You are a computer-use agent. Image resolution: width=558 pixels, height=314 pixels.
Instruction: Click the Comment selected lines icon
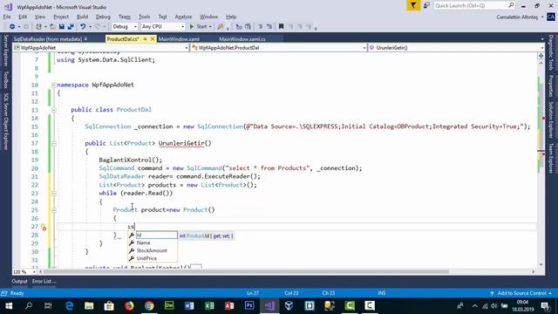tap(260, 27)
